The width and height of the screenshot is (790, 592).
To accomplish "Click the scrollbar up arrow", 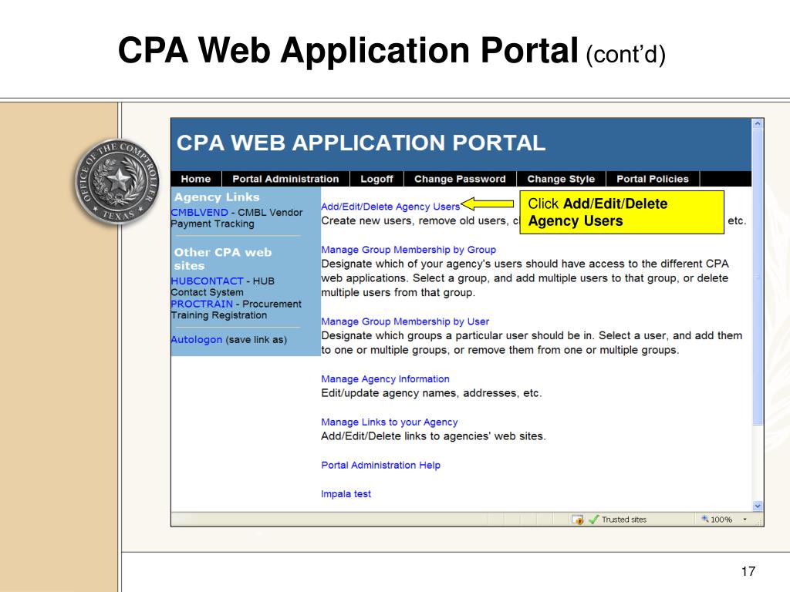I will pos(758,123).
